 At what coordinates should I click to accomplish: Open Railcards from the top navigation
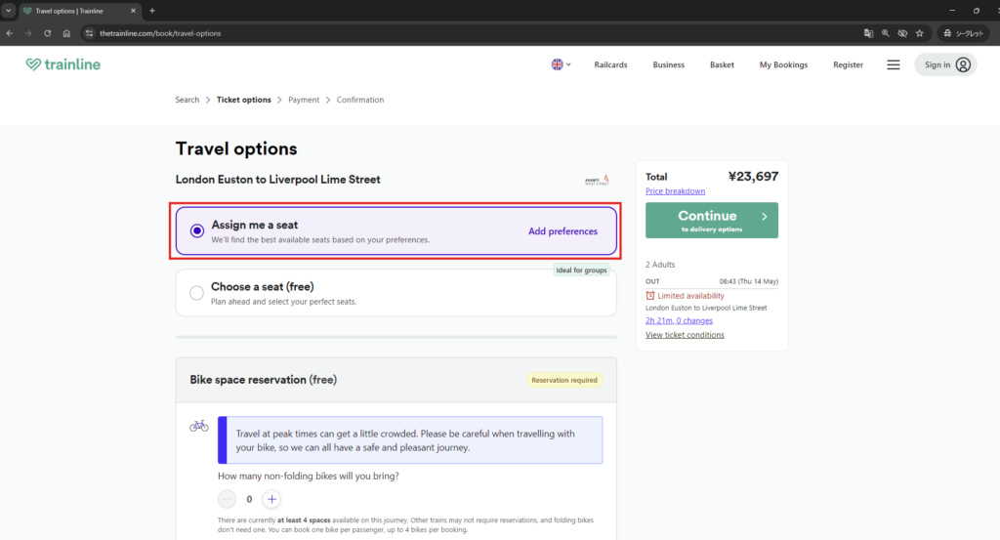pyautogui.click(x=610, y=64)
